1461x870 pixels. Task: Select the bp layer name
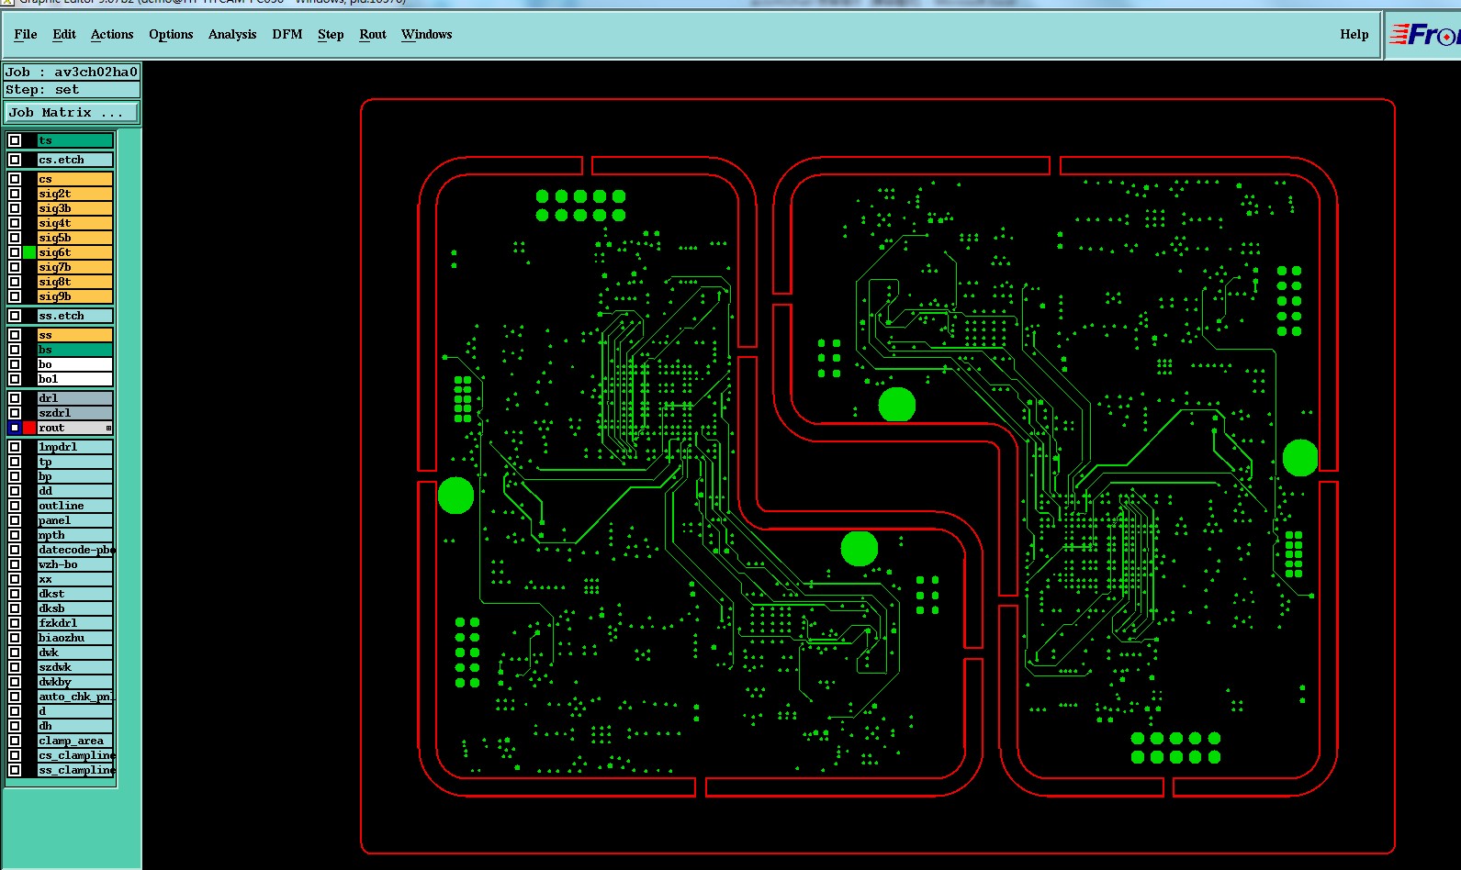[x=75, y=476]
